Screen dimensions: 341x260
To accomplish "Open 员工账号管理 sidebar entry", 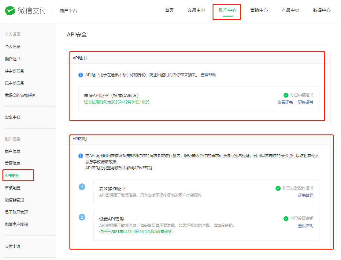I will (17, 212).
